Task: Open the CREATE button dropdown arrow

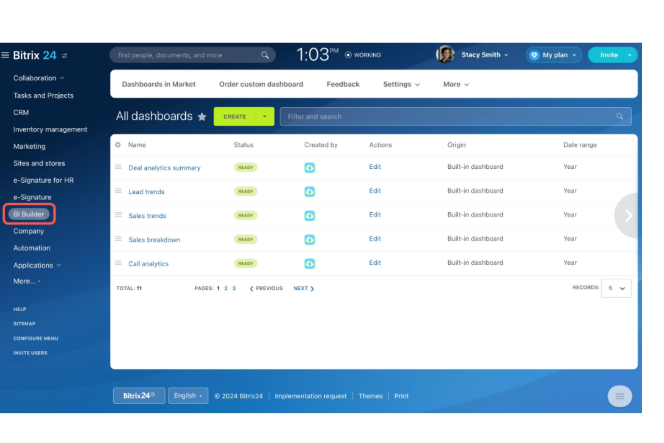Action: pyautogui.click(x=265, y=117)
